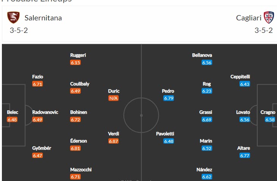Select goalkeeper Belec on the pitch
The height and width of the screenshot is (181, 277).
point(13,112)
